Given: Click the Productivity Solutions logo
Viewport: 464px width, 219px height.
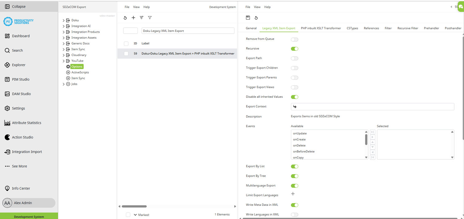Looking at the screenshot, I should 18,21.
